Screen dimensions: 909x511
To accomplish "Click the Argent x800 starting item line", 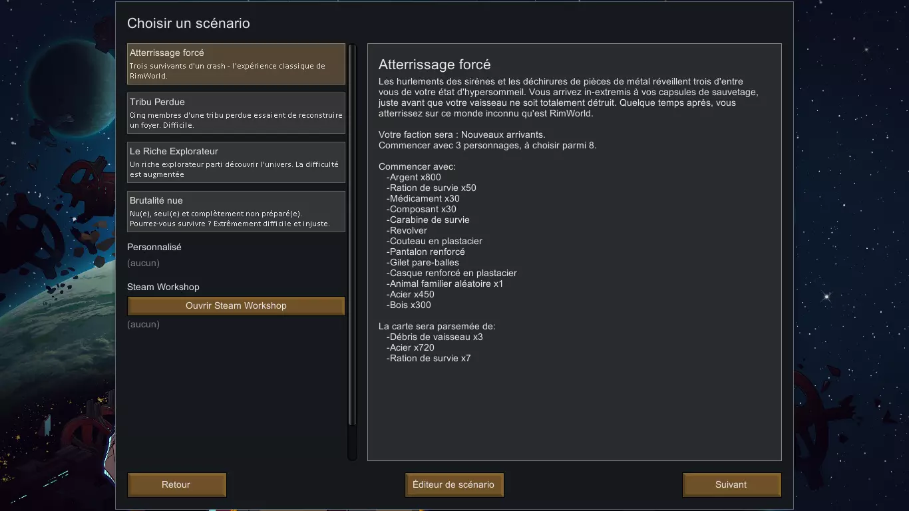I will (415, 177).
